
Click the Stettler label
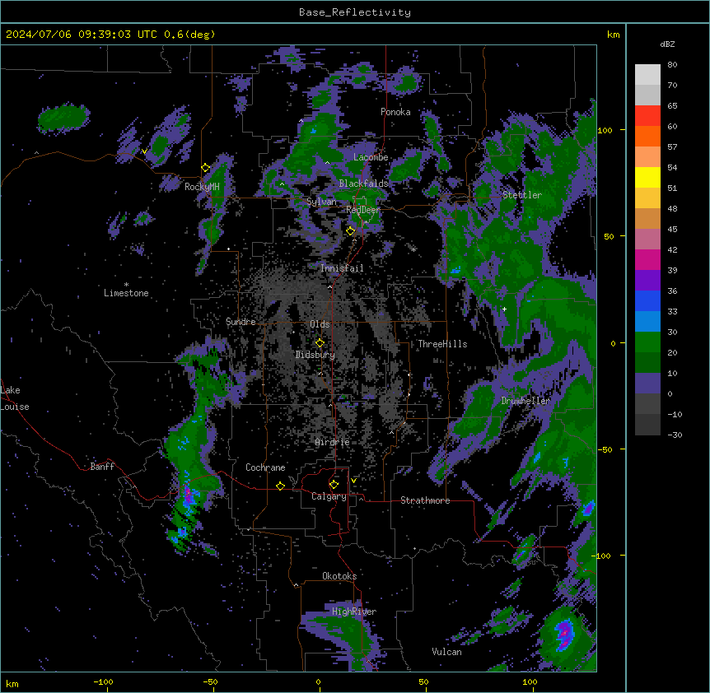[522, 195]
